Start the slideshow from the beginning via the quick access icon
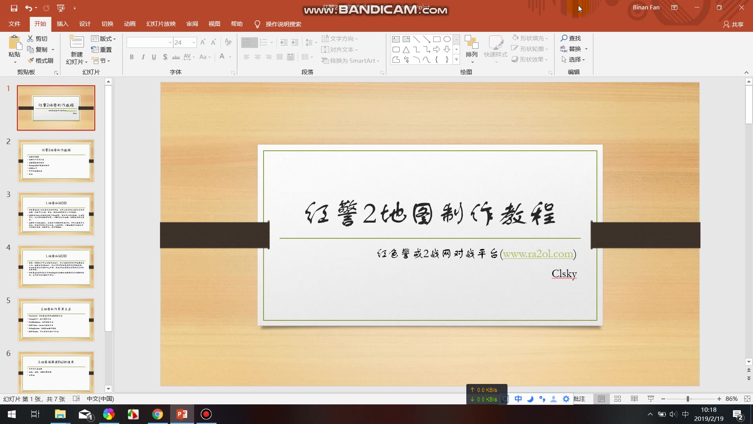Screen dimensions: 753x424 pos(60,8)
